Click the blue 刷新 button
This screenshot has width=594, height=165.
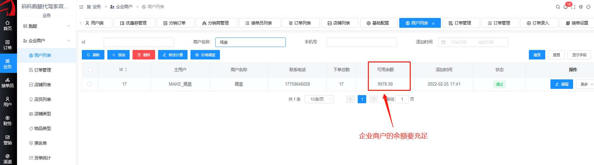(93, 55)
